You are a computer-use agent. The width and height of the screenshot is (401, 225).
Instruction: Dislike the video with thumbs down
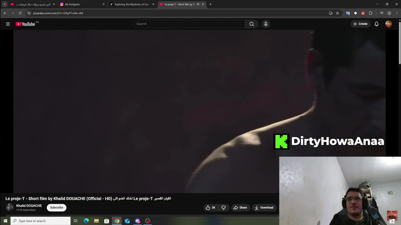click(224, 207)
